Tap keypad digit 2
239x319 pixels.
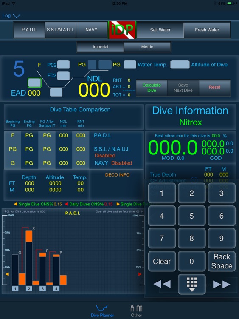[x=192, y=193]
